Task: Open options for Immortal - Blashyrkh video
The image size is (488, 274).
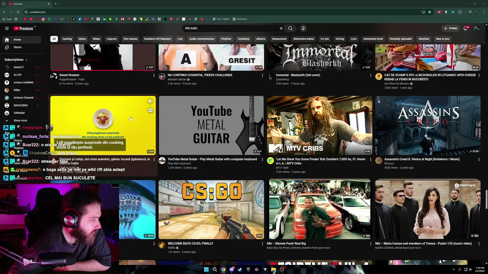Action: pos(370,75)
